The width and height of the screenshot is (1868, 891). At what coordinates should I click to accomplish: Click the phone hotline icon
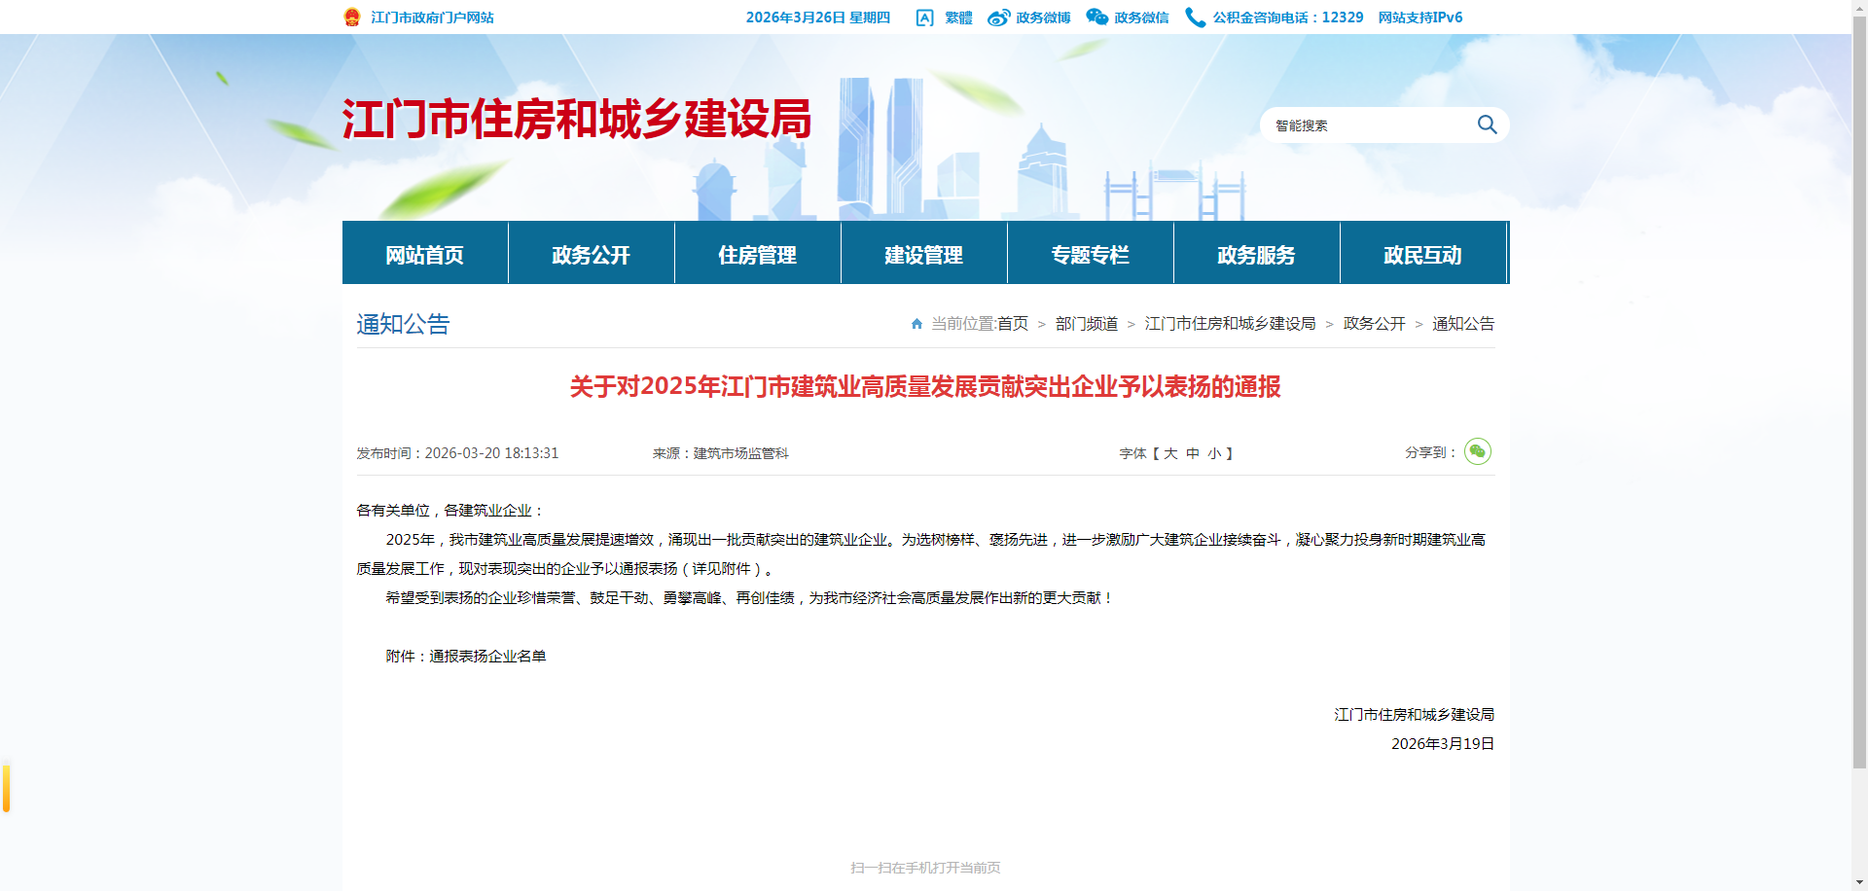tap(1195, 18)
